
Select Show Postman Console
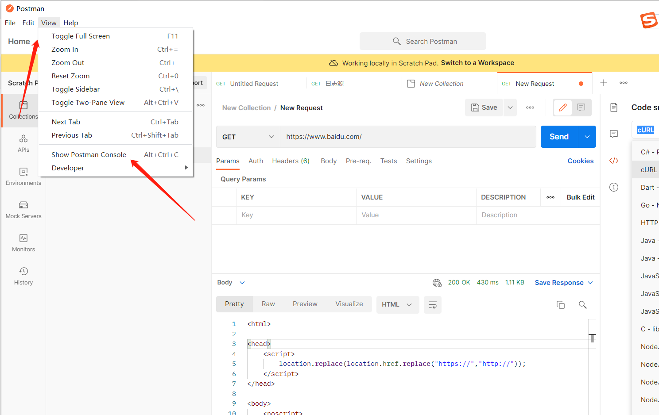(116, 155)
